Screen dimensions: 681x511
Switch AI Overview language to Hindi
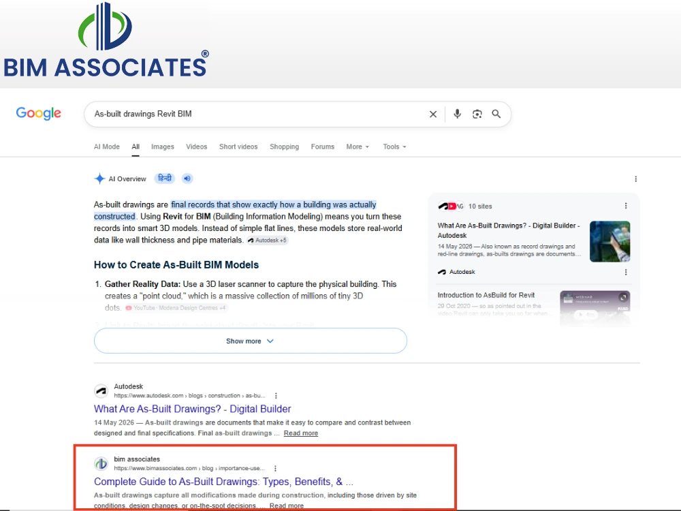point(165,179)
